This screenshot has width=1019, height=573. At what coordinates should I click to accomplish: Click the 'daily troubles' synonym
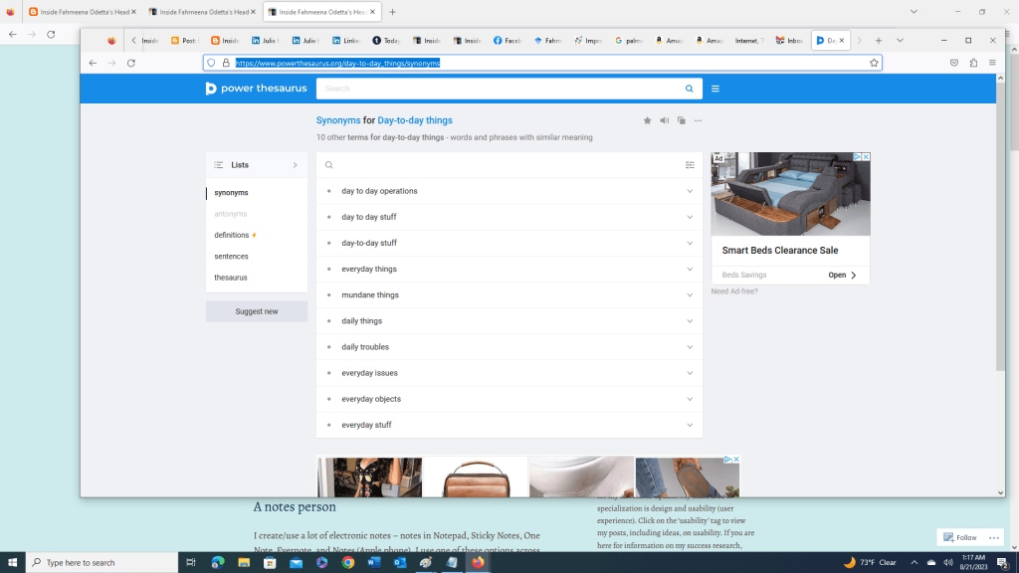click(365, 347)
